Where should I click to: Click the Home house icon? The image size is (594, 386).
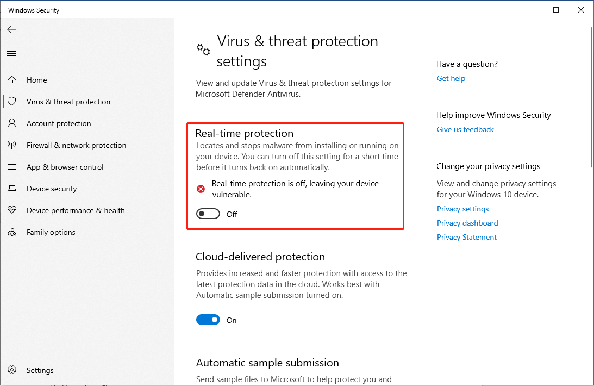click(x=12, y=79)
